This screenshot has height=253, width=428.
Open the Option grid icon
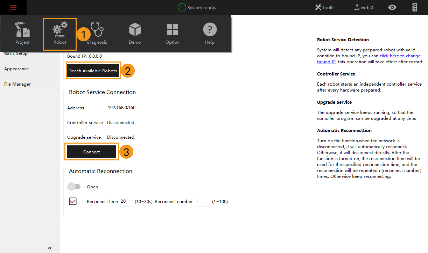coord(172,33)
